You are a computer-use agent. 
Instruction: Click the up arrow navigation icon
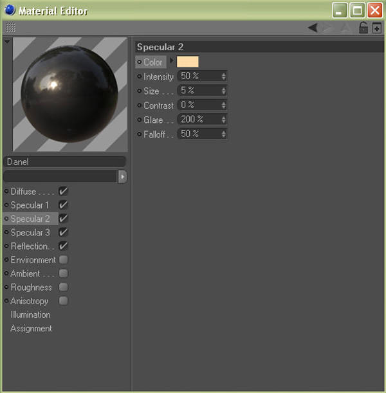click(x=345, y=28)
